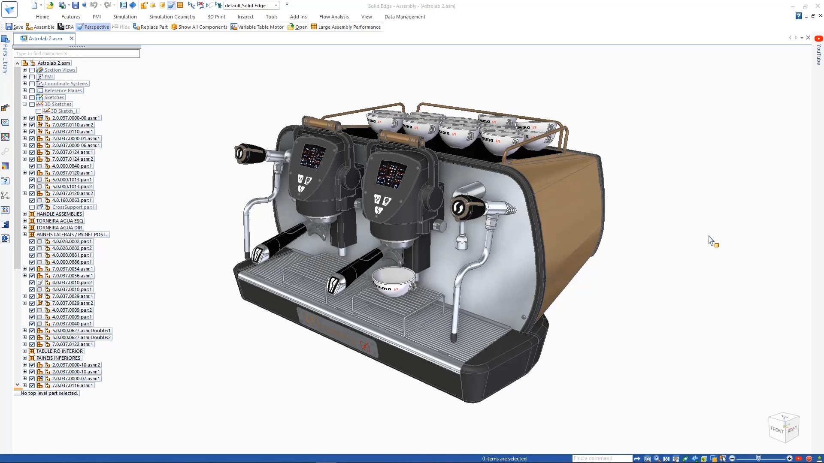Adjust the zoom slider in status bar
The width and height of the screenshot is (824, 463).
(x=760, y=458)
